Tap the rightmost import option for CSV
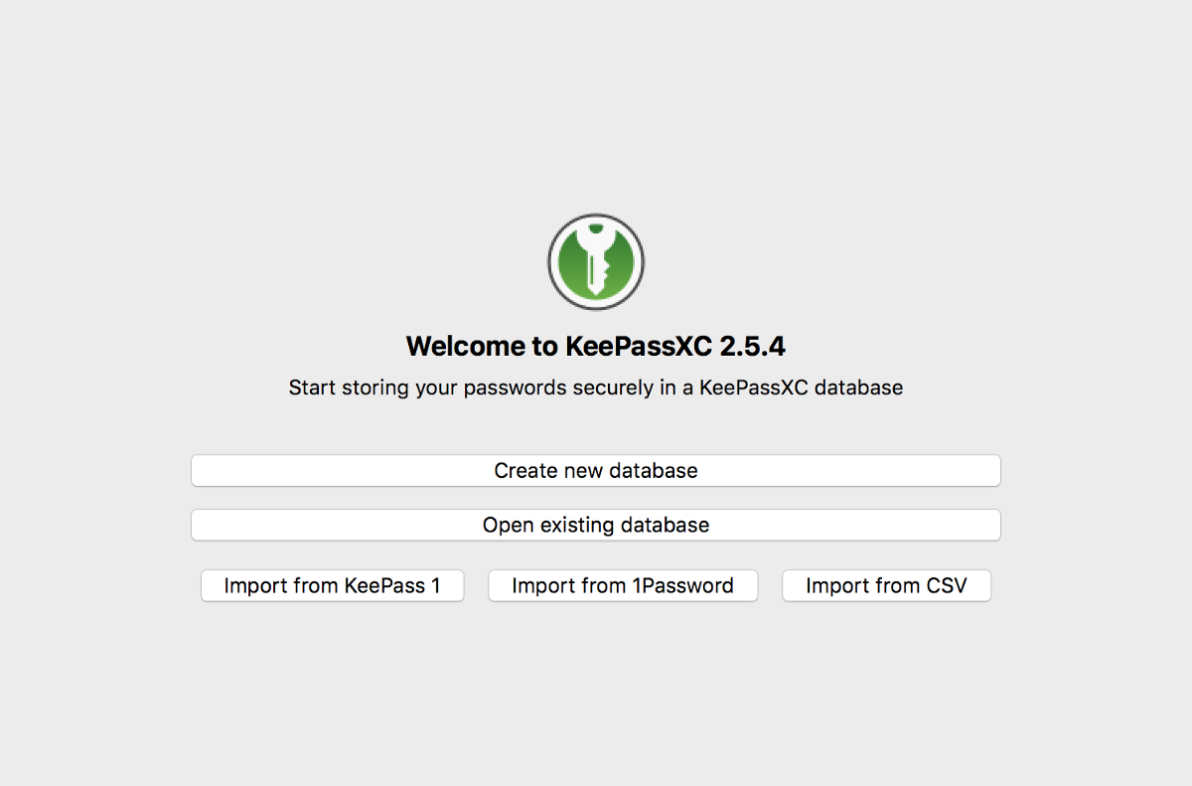 (x=886, y=585)
